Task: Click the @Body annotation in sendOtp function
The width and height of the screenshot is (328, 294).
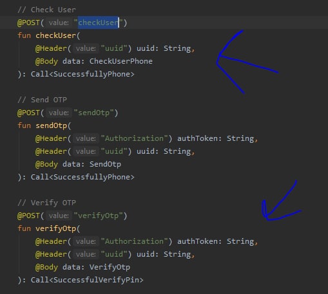Action: tap(46, 164)
